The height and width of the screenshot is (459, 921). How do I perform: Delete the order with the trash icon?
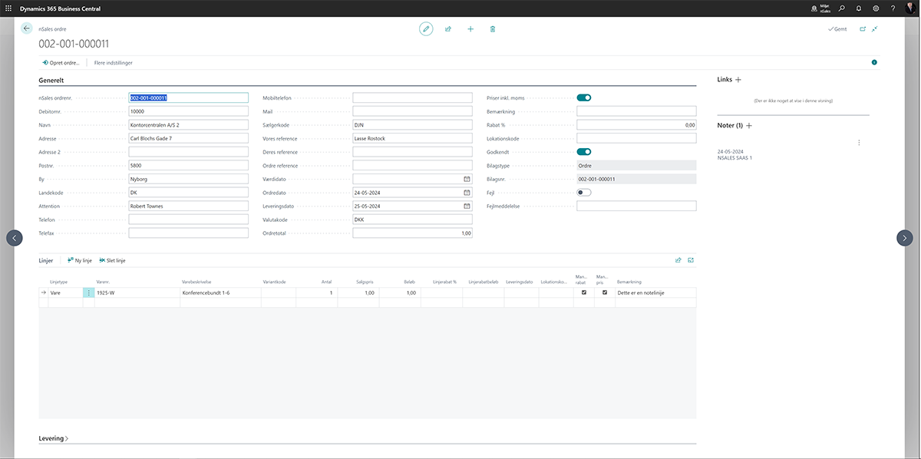tap(493, 29)
